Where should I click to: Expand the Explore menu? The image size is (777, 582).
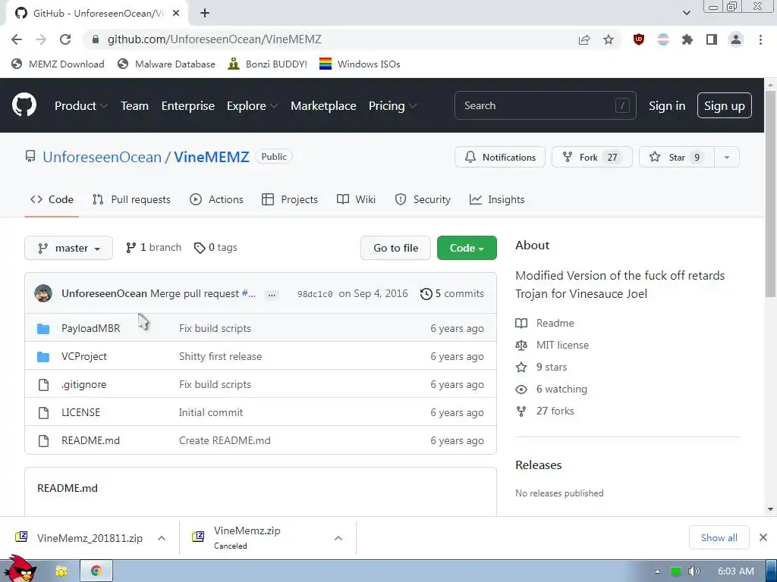pyautogui.click(x=252, y=106)
